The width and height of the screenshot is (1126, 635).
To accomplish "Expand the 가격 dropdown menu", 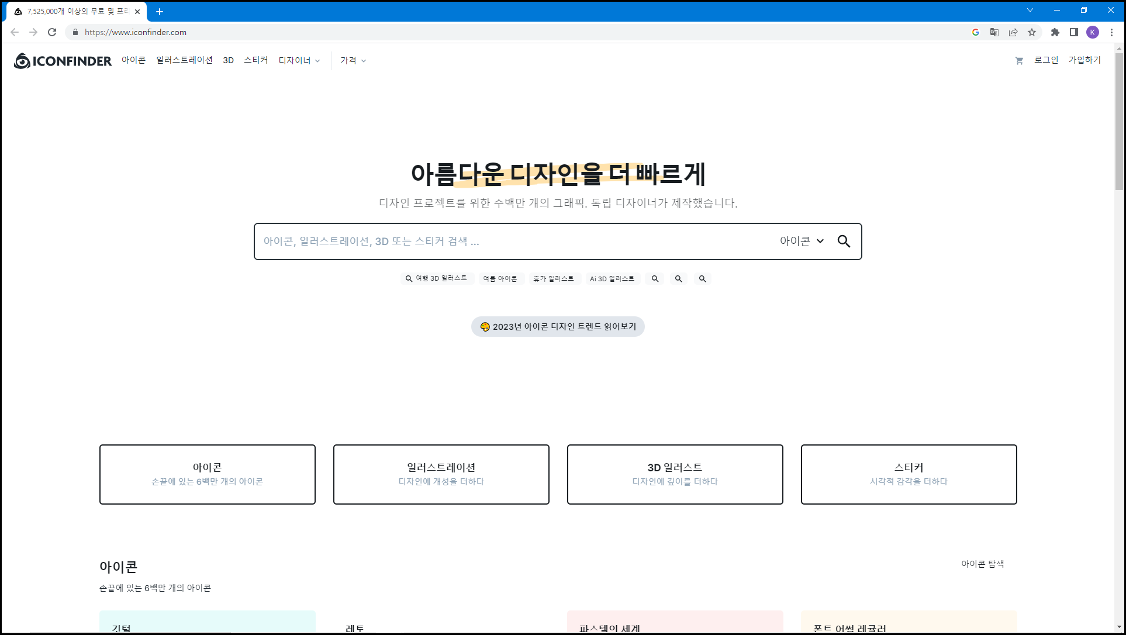I will (x=353, y=61).
